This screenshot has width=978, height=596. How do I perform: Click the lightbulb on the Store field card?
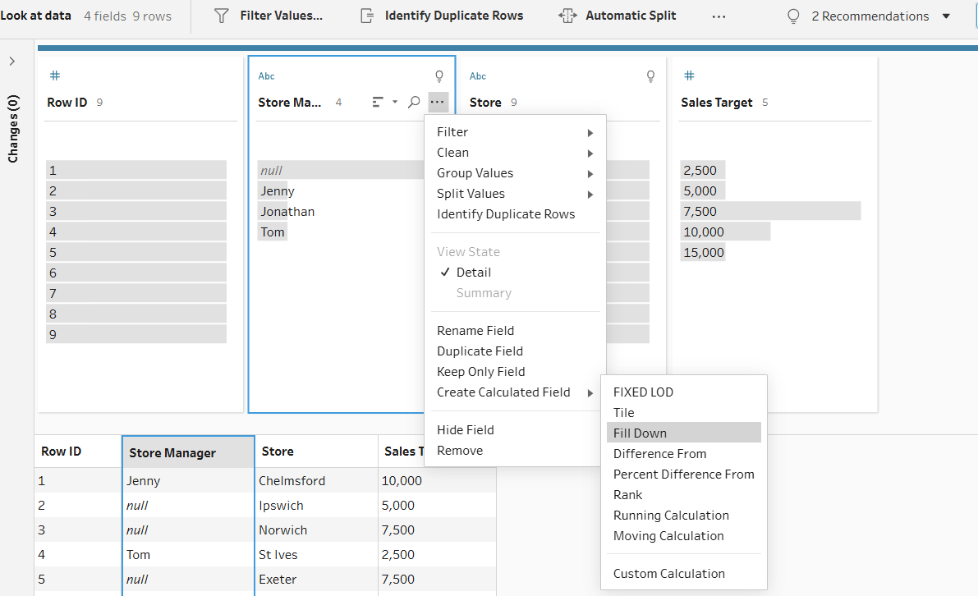click(x=650, y=76)
